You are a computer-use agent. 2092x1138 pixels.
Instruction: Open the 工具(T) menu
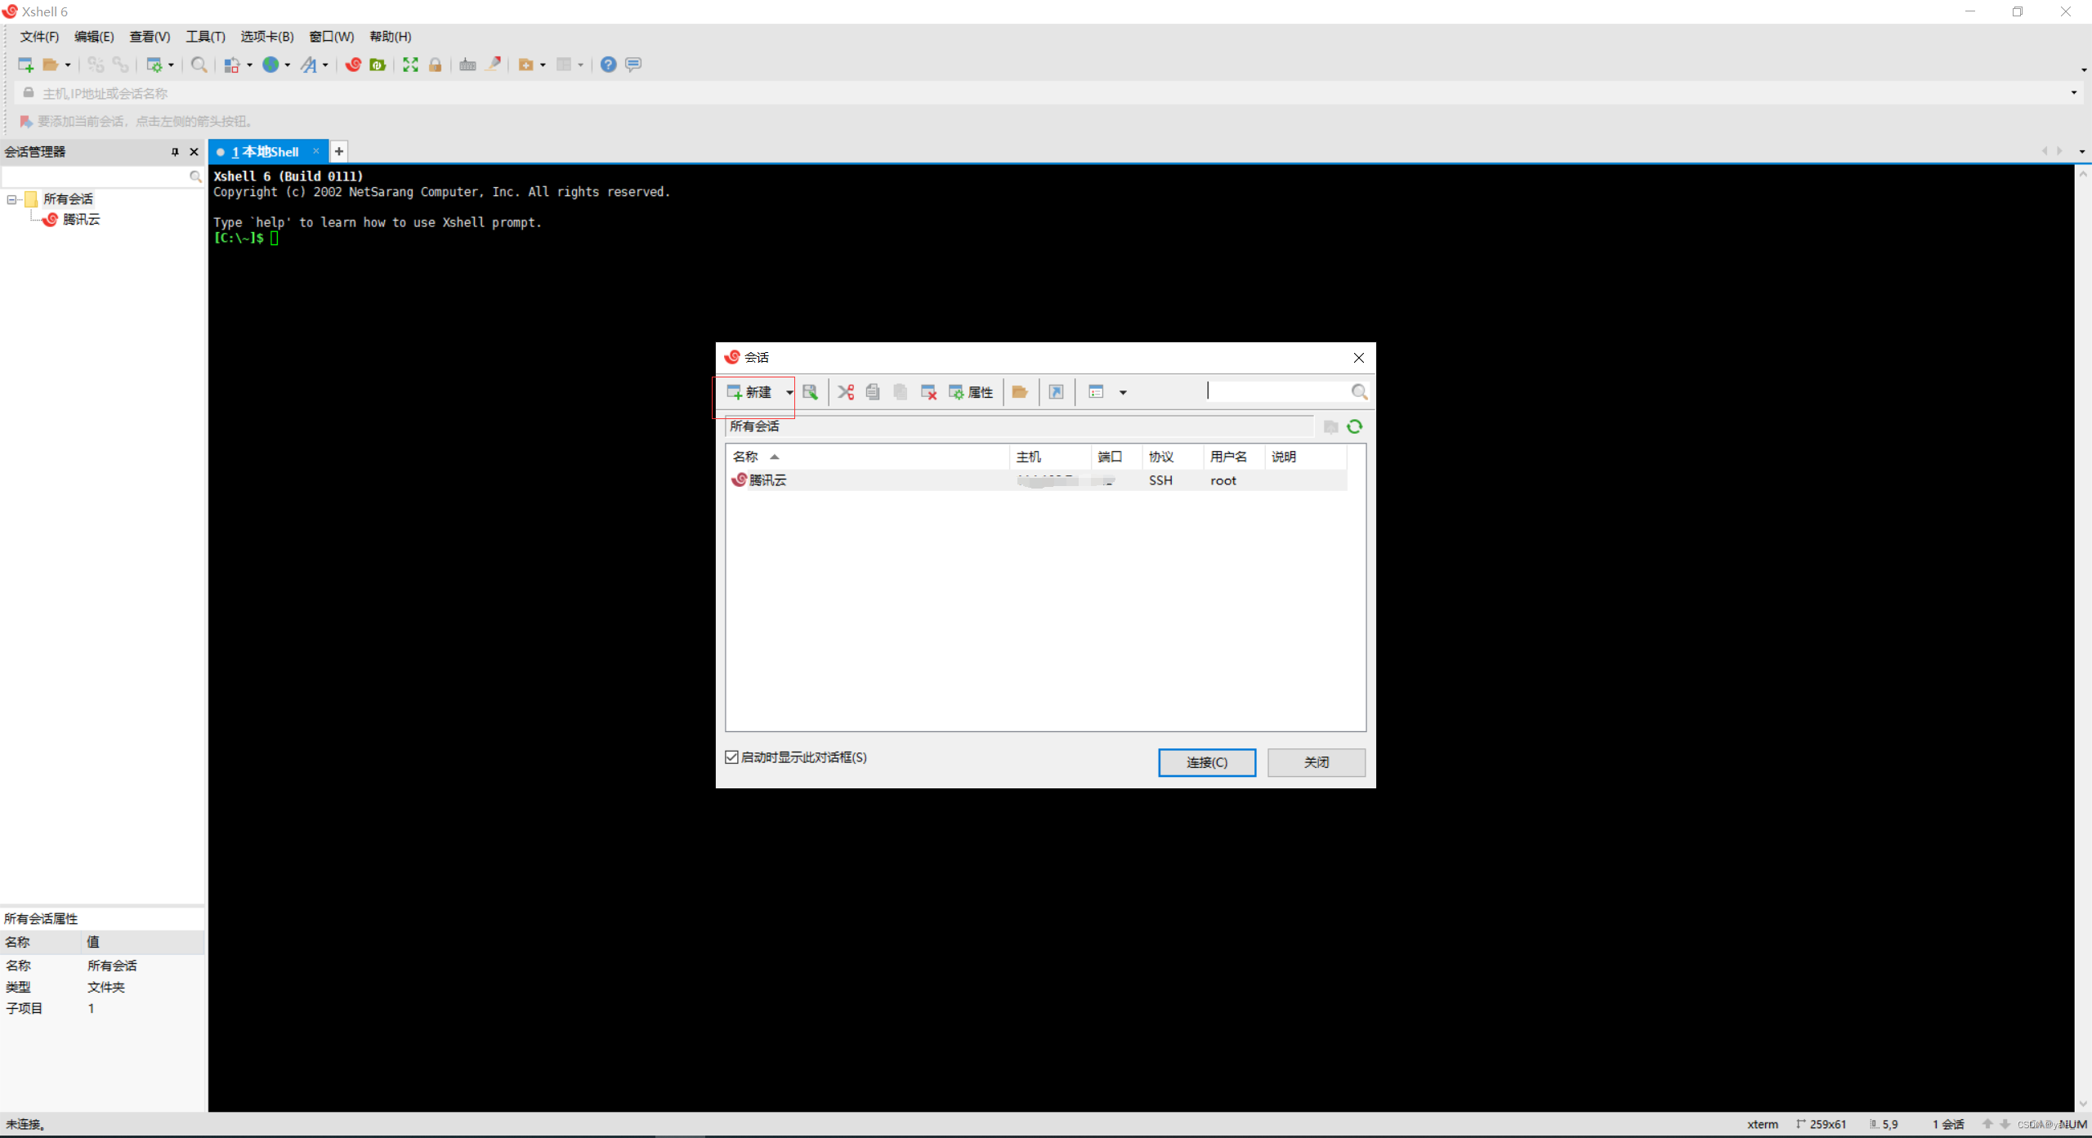tap(205, 37)
